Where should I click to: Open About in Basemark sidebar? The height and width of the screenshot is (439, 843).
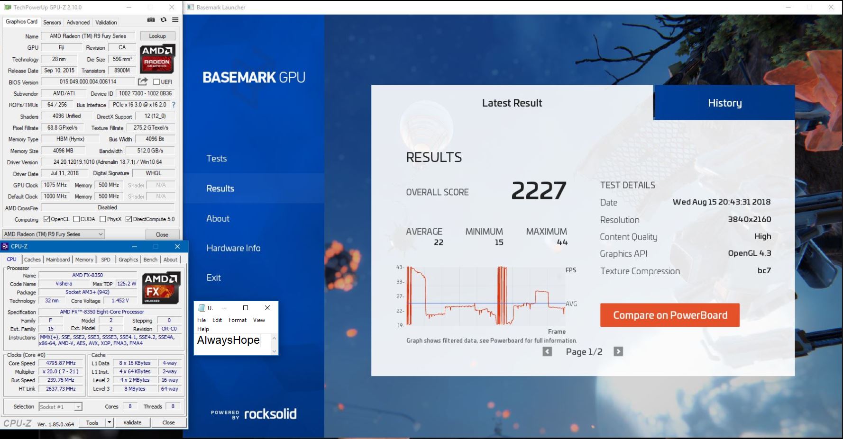218,218
